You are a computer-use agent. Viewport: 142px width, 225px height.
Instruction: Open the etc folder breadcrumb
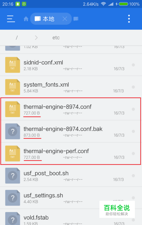56,38
